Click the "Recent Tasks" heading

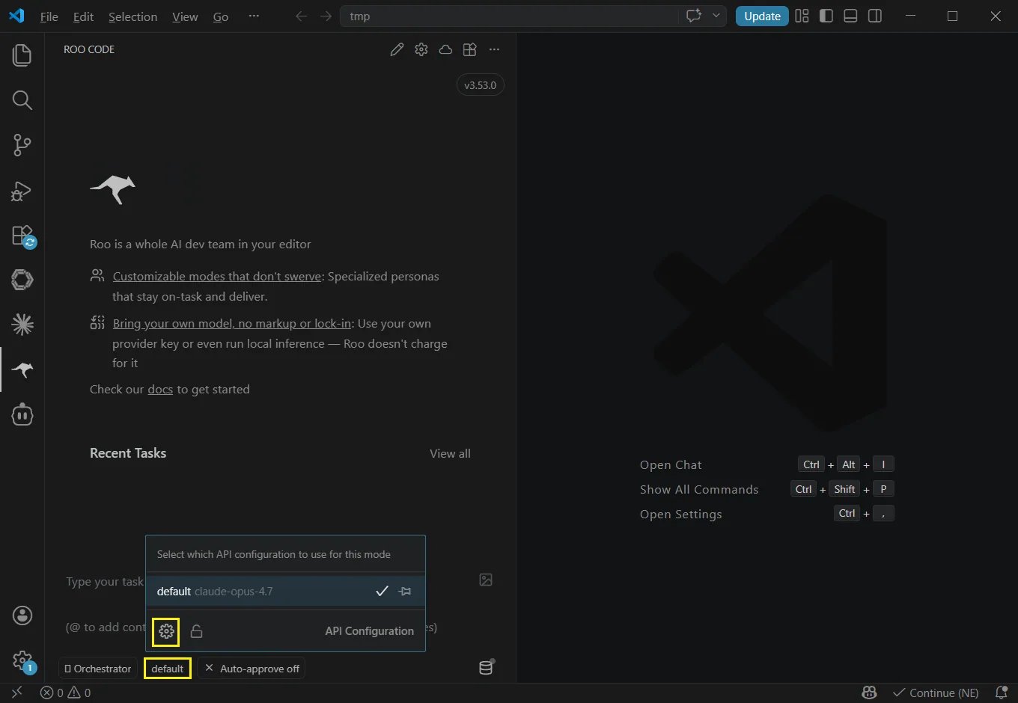point(128,453)
